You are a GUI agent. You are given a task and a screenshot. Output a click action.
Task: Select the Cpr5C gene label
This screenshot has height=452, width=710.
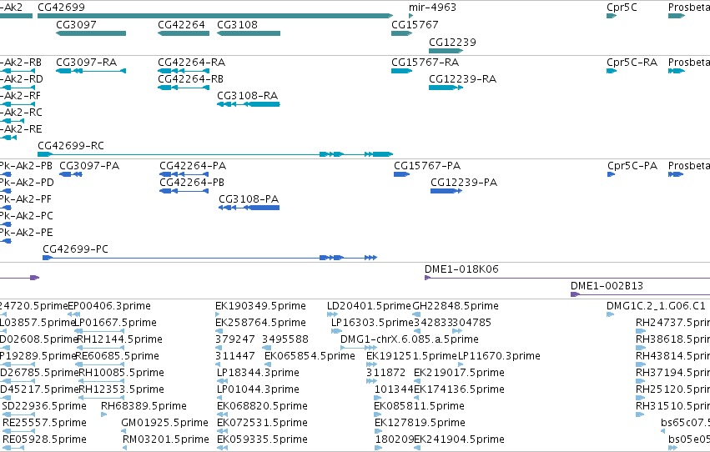tap(622, 8)
